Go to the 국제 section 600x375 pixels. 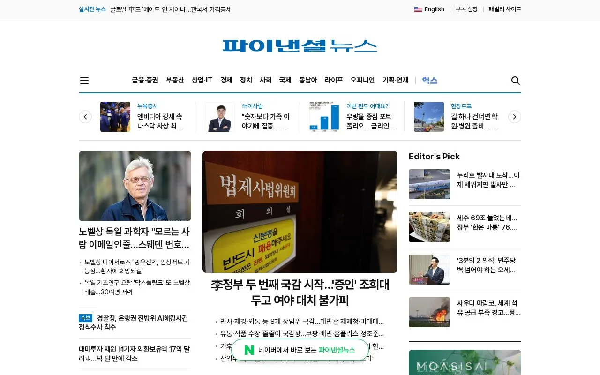click(285, 80)
